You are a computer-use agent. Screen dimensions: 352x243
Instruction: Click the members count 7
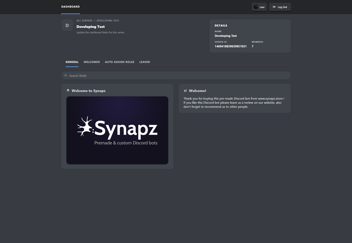[x=253, y=46]
